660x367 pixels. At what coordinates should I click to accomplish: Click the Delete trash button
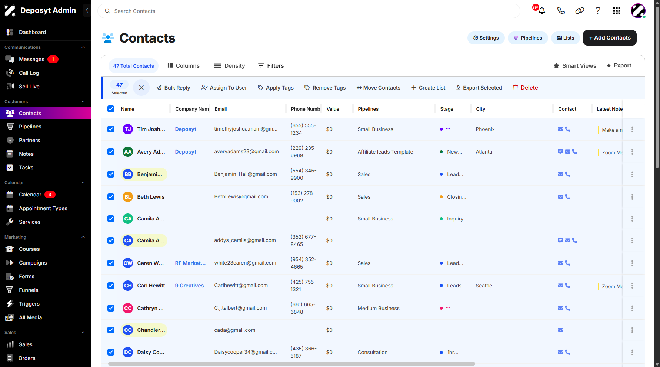(525, 88)
